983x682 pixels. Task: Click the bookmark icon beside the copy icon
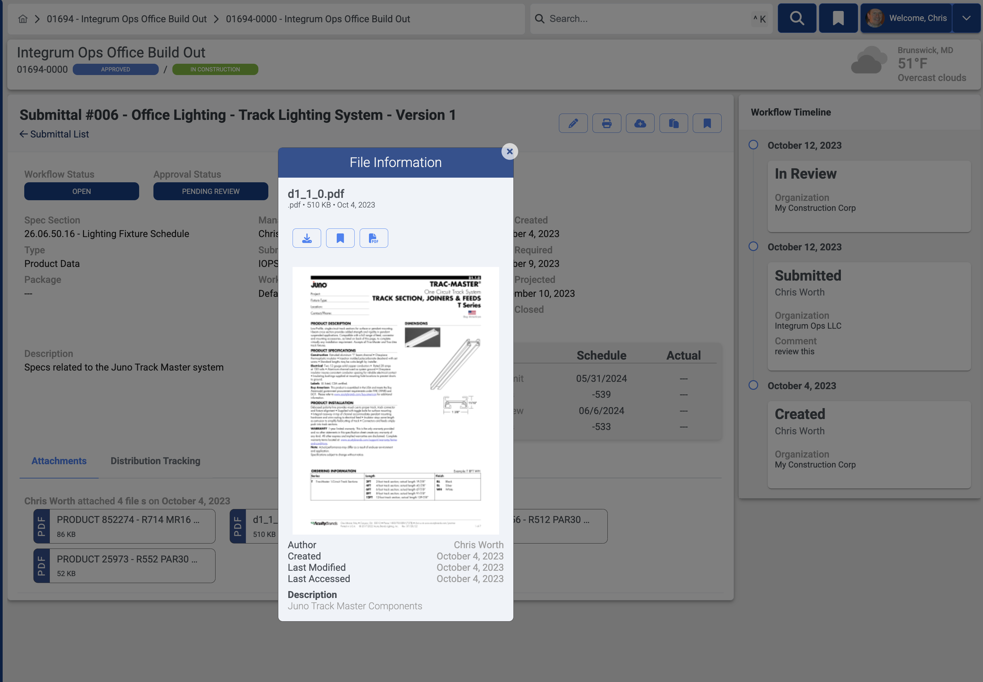tap(707, 124)
